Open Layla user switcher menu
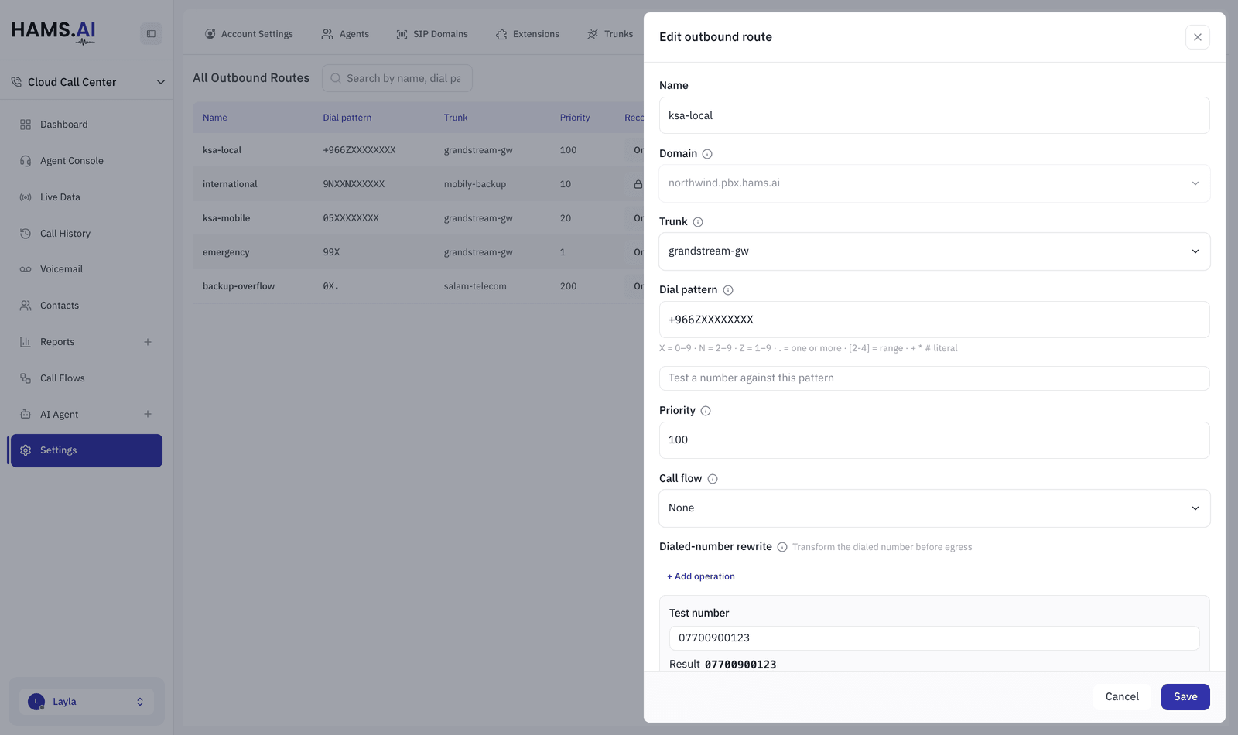1238x735 pixels. pos(87,702)
